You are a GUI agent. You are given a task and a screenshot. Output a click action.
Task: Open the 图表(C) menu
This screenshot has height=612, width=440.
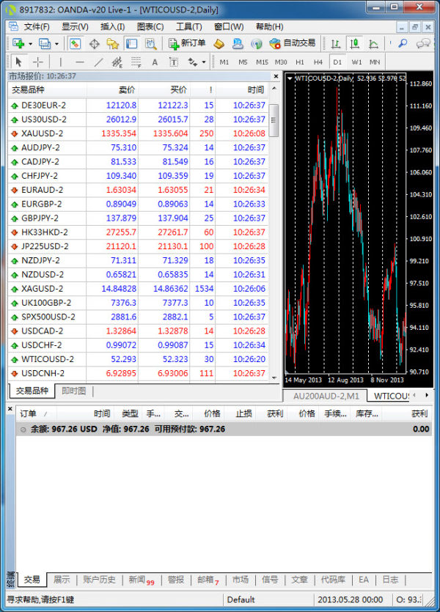pyautogui.click(x=150, y=26)
